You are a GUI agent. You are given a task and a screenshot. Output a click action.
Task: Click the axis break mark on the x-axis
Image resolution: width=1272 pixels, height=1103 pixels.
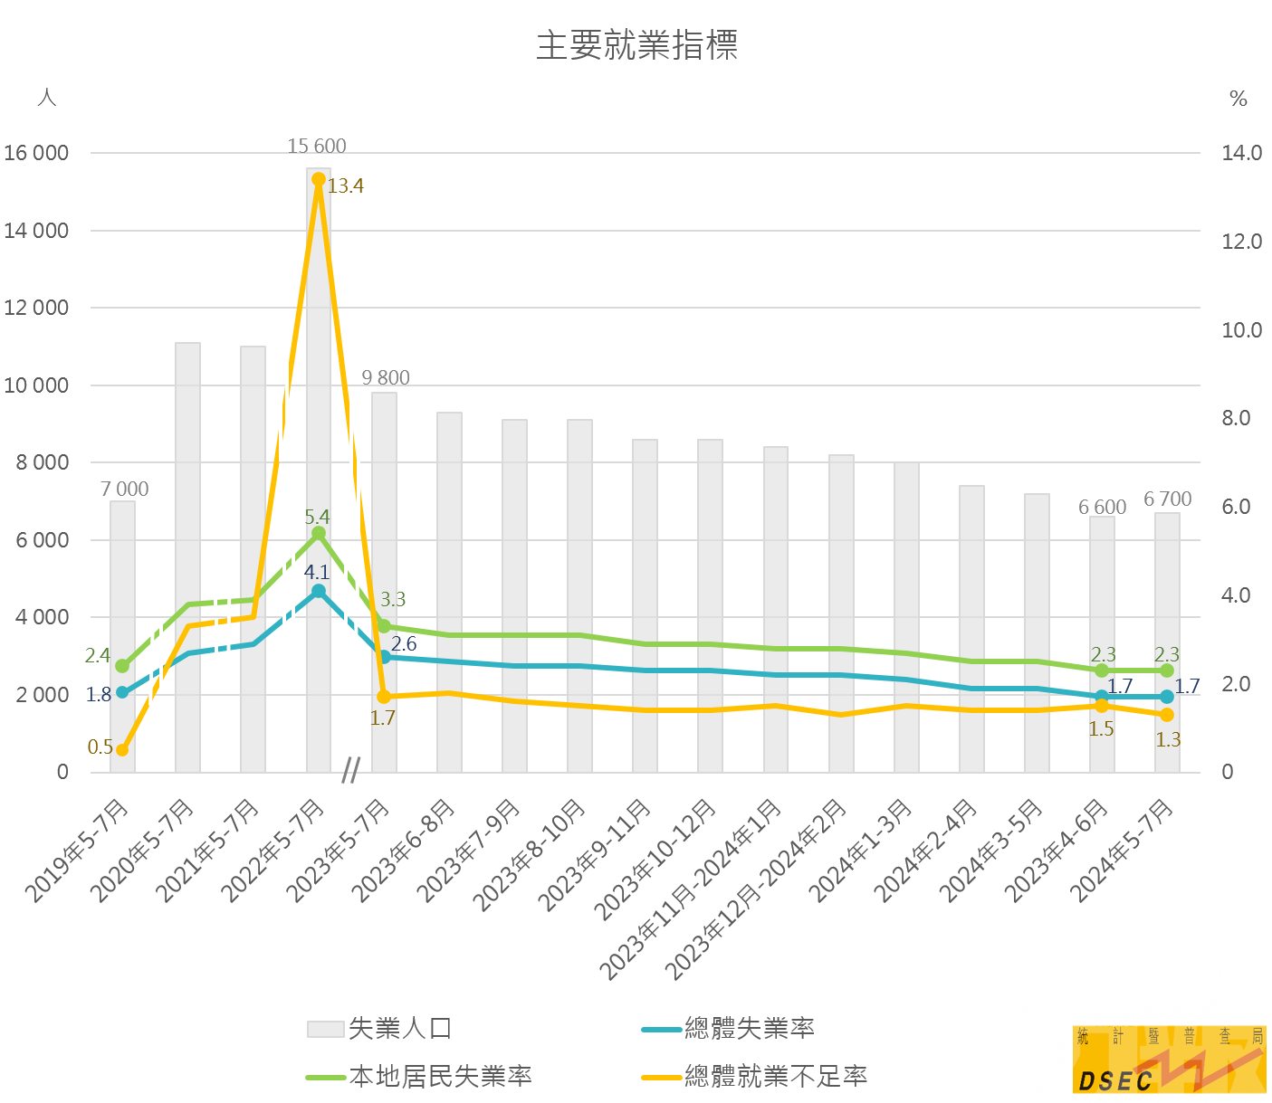point(351,771)
